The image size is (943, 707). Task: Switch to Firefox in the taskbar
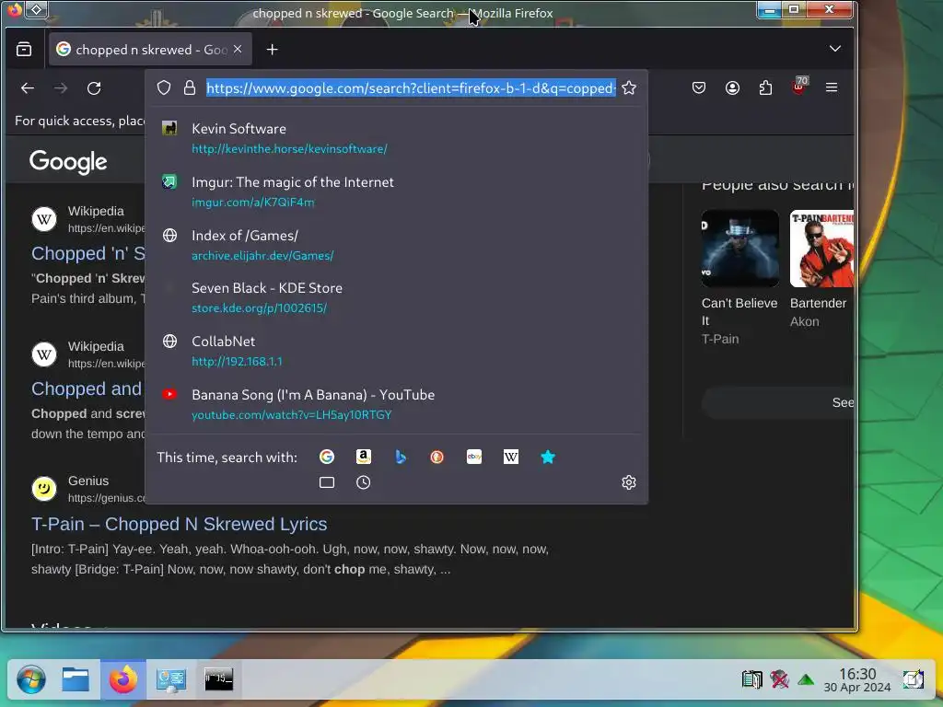(123, 679)
